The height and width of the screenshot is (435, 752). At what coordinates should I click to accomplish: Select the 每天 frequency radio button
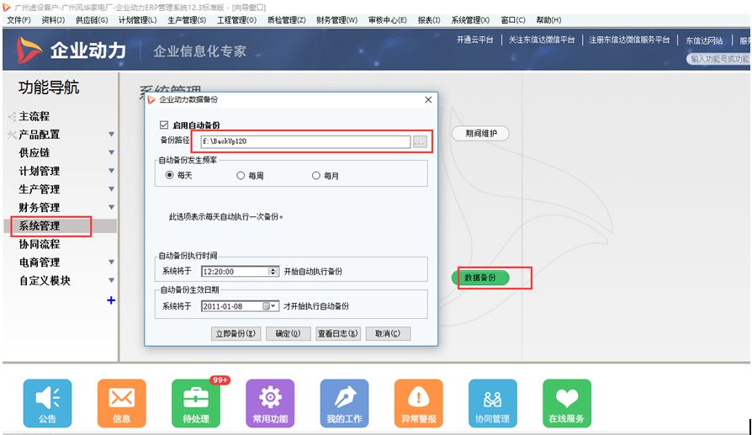click(169, 175)
